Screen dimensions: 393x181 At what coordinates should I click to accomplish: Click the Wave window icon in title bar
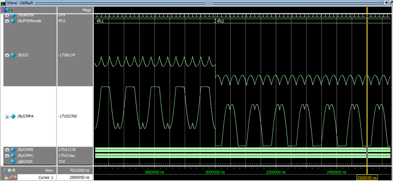coord(3,3)
